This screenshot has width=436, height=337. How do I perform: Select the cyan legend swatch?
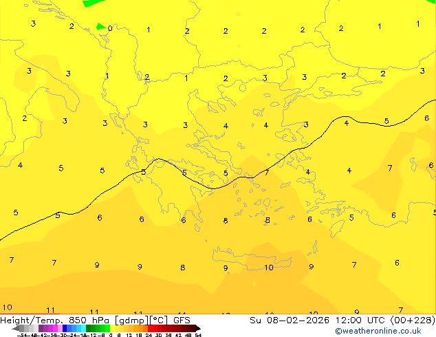(x=83, y=328)
